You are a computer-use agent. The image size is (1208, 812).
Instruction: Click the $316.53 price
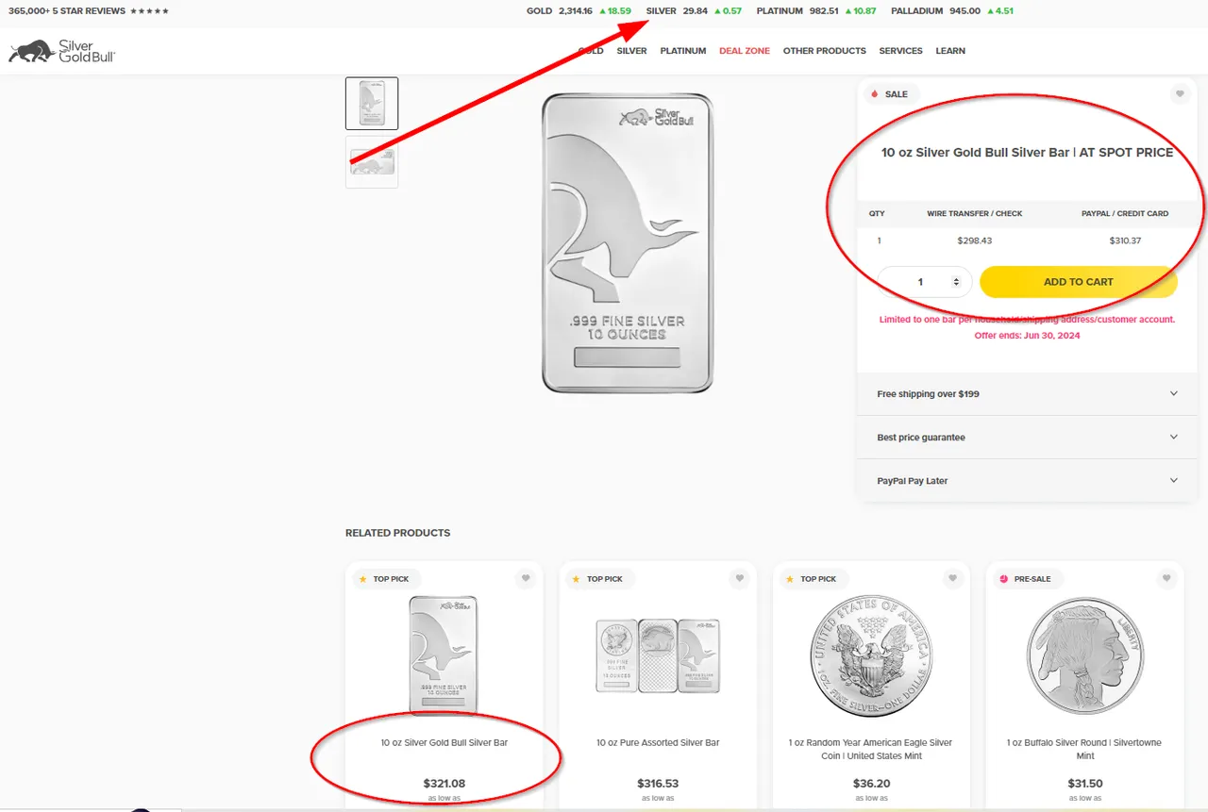[x=658, y=784]
